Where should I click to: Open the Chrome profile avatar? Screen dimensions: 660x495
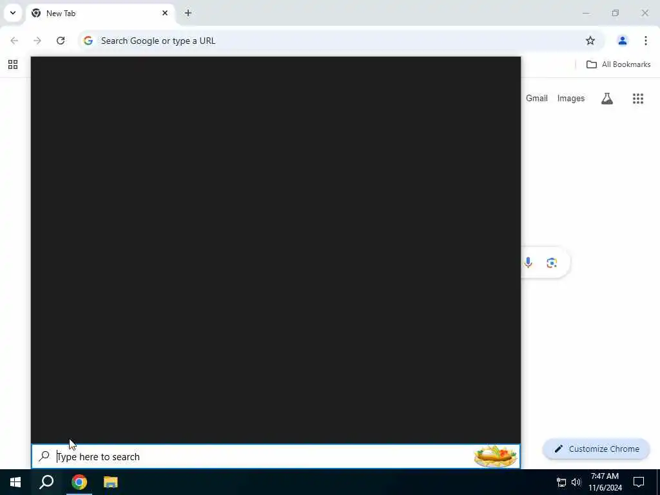coord(622,41)
